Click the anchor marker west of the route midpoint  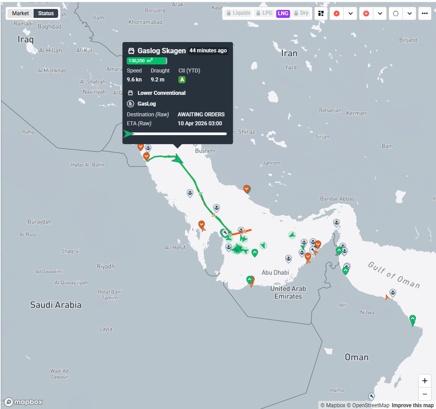tap(190, 193)
